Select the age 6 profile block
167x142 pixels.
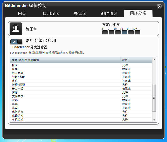[111, 32]
